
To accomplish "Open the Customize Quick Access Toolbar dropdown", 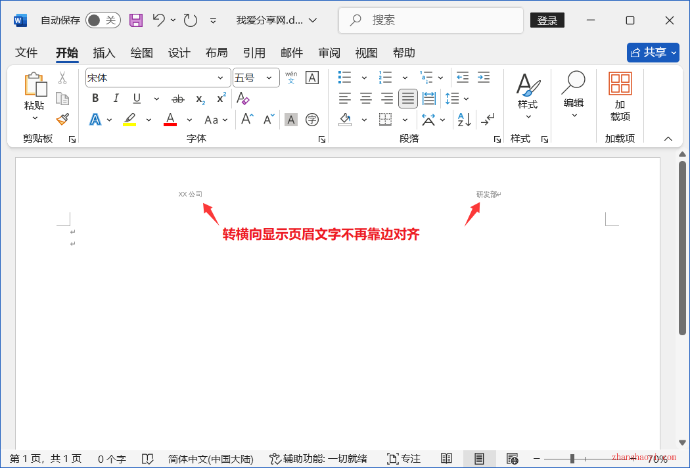I will [x=213, y=20].
